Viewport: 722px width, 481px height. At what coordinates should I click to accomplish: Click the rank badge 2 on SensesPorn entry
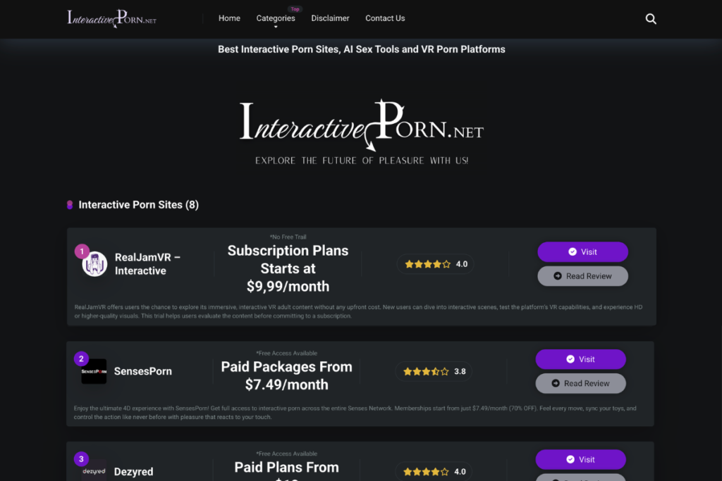tap(81, 358)
